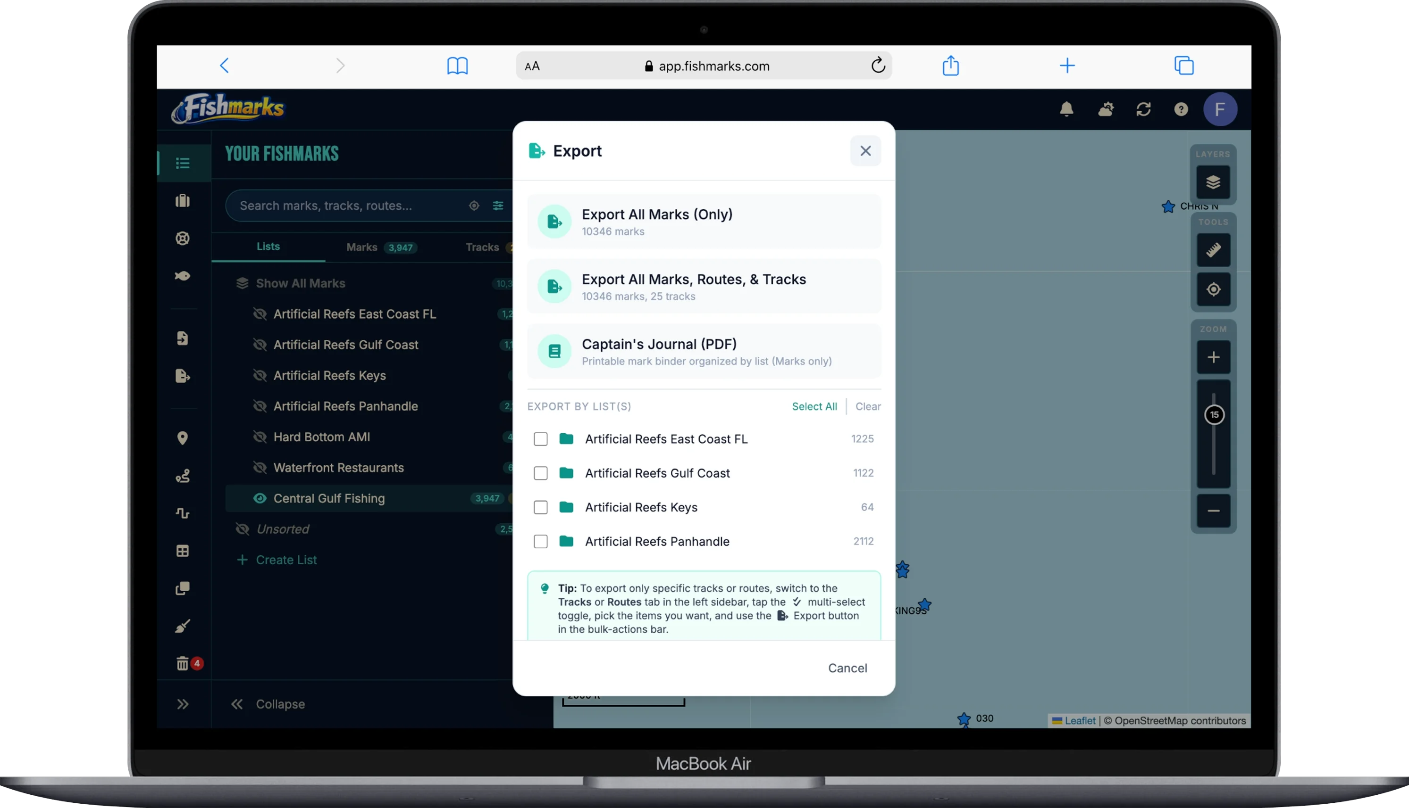Select the track waveform icon in sidebar
Screen dimensions: 1409x808
(x=183, y=513)
